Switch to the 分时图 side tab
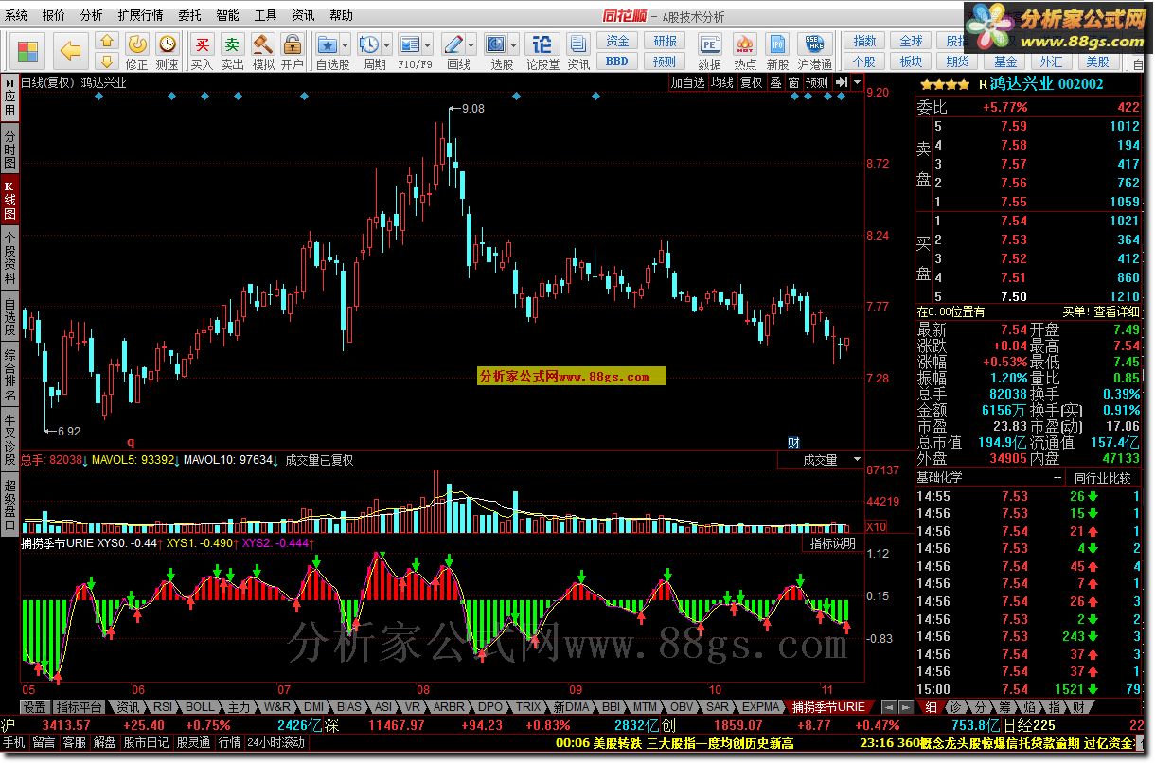The height and width of the screenshot is (763, 1155). (x=9, y=149)
